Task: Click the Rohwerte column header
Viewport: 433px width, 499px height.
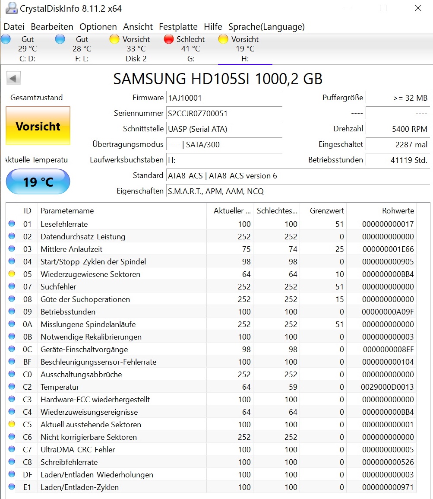Action: pos(382,211)
